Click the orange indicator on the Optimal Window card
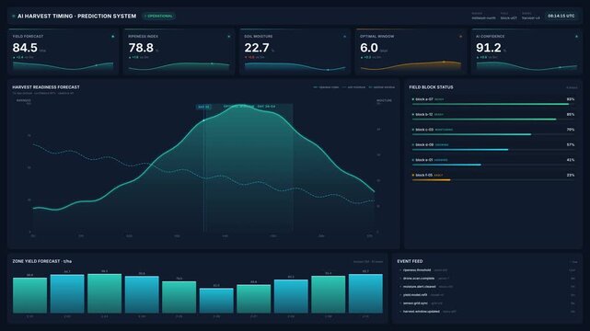Viewport: 590px width, 331px height. (x=460, y=37)
